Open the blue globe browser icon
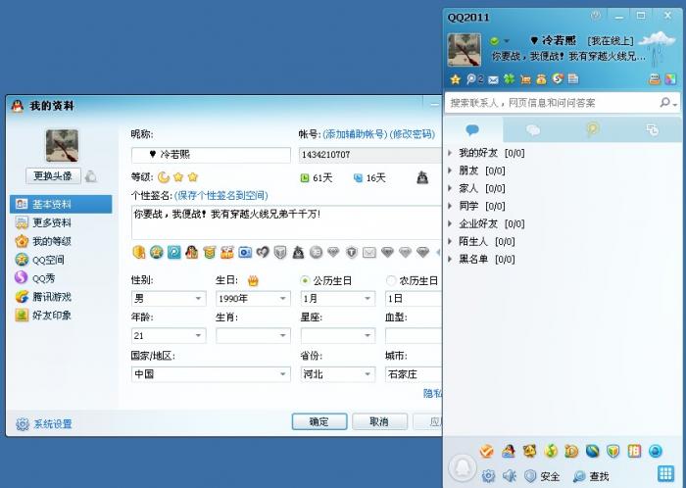The image size is (686, 488). [592, 451]
